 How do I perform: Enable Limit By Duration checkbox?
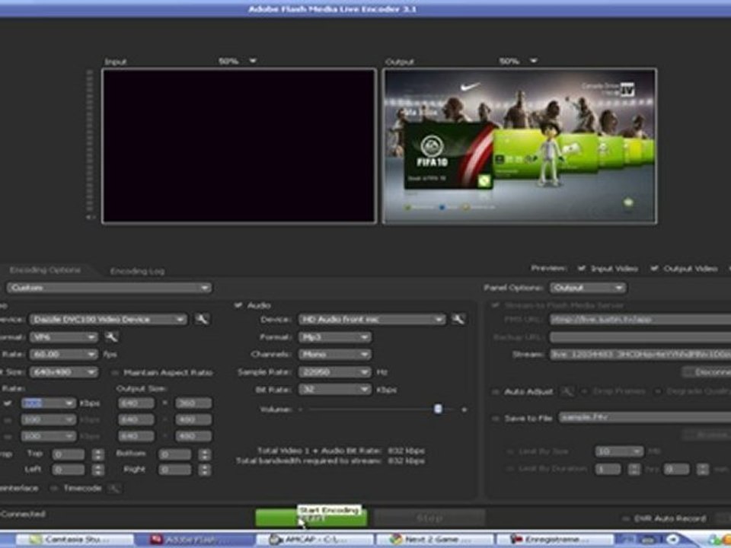point(509,469)
